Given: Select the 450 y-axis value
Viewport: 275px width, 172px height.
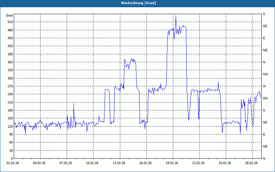Looking at the screenshot, I should pyautogui.click(x=10, y=38).
